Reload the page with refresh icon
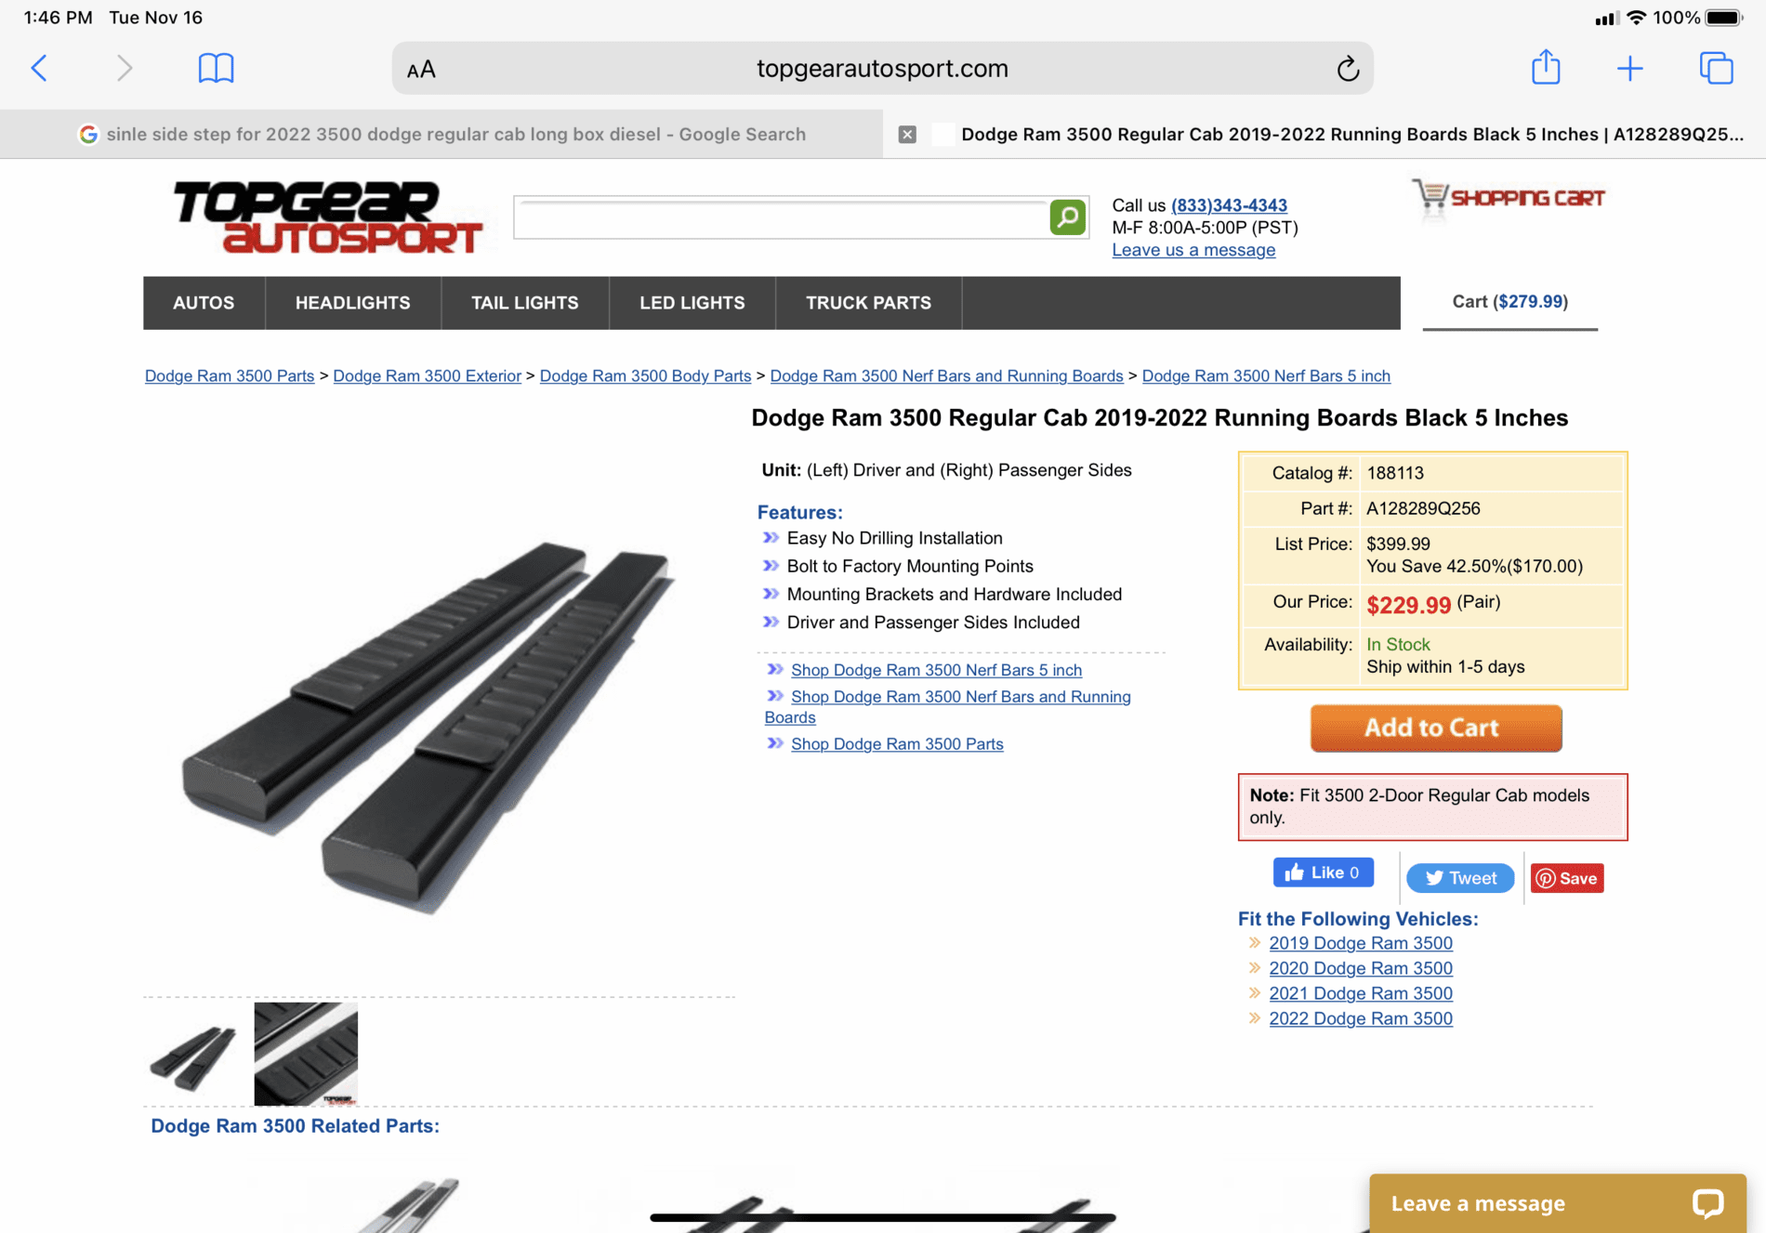 click(x=1348, y=69)
